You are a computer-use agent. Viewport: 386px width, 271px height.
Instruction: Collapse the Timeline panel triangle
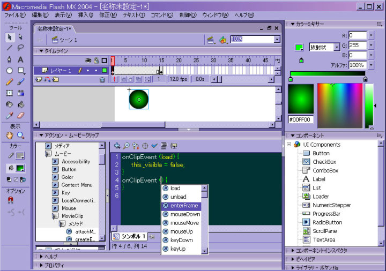click(41, 51)
